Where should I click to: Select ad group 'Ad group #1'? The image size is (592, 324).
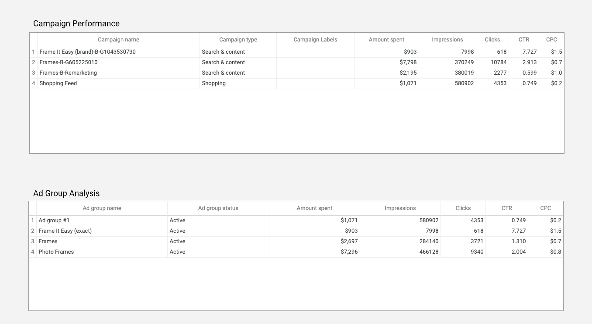coord(54,221)
